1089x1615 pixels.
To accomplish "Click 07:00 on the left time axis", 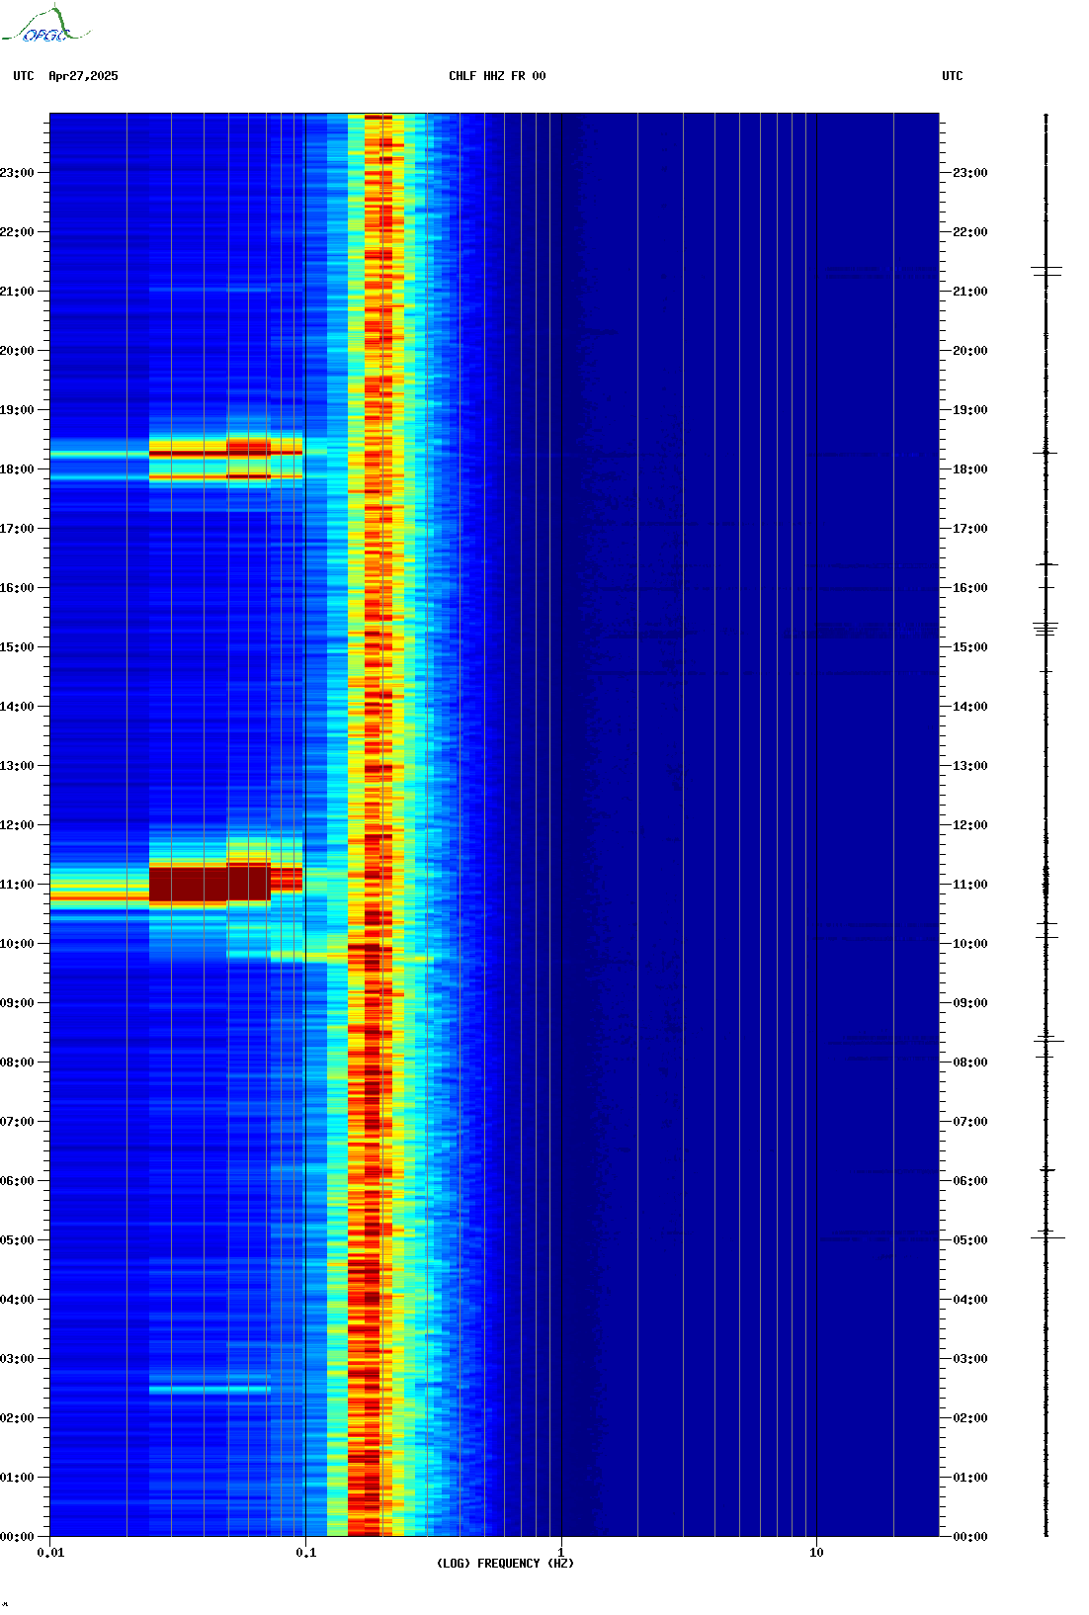I will pos(17,1122).
